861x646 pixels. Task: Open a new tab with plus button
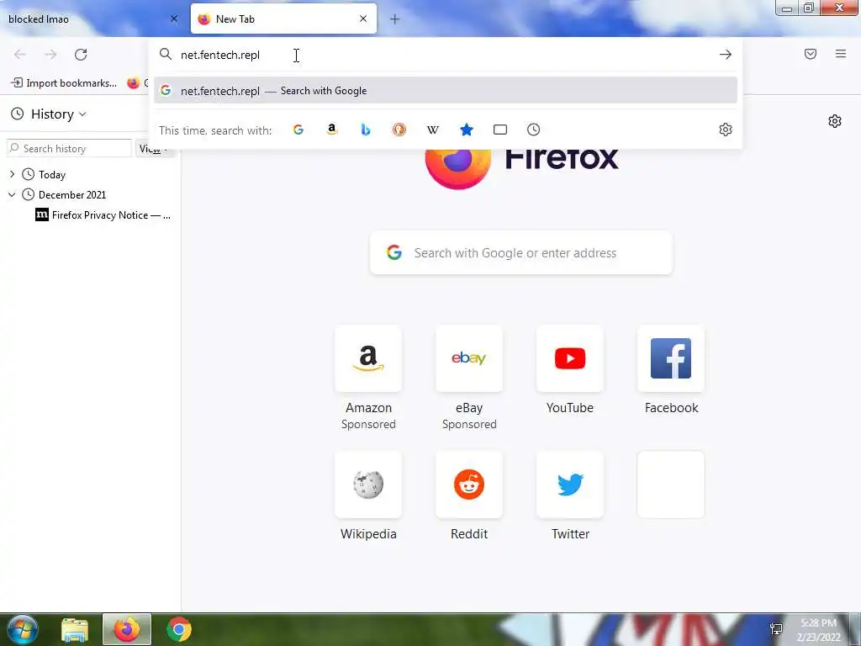click(x=395, y=19)
